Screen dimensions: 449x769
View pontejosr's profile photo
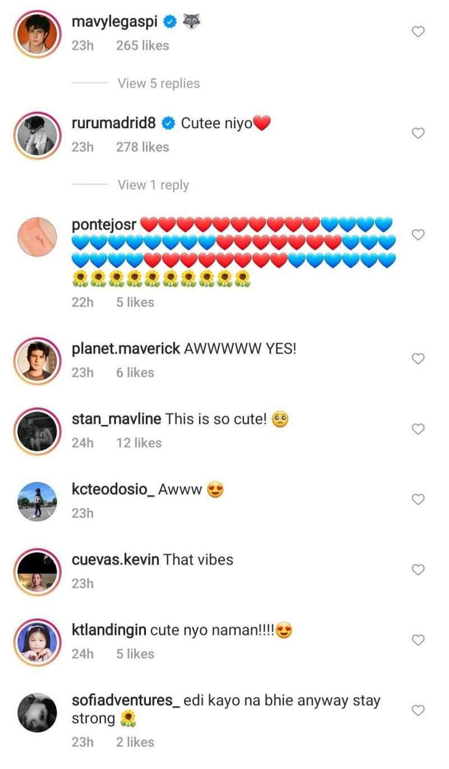click(37, 237)
